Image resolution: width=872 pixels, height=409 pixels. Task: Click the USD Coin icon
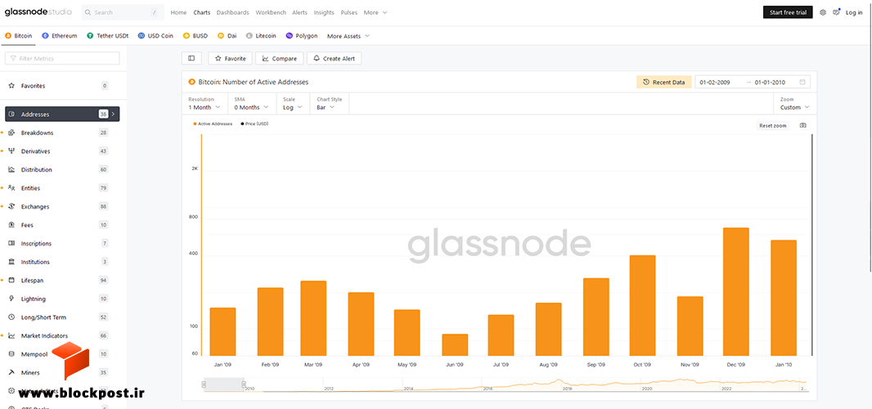point(142,36)
